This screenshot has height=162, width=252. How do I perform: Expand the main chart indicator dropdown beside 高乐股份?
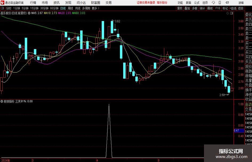click(29, 13)
